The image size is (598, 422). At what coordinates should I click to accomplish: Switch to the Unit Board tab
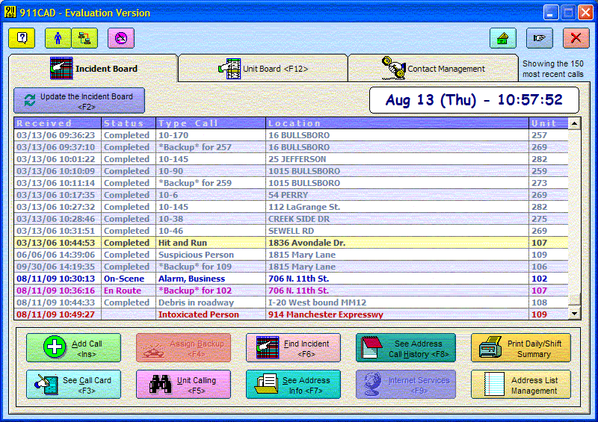pyautogui.click(x=263, y=69)
